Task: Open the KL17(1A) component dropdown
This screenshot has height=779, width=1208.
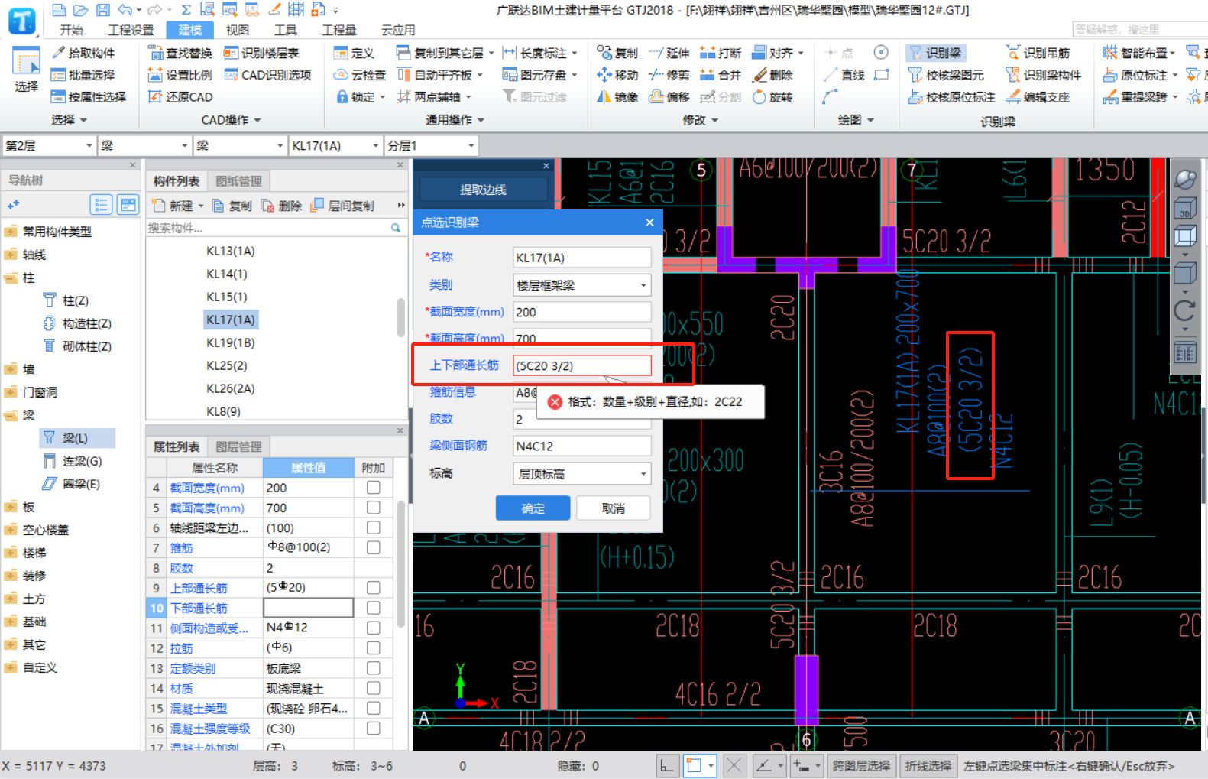Action: [335, 145]
